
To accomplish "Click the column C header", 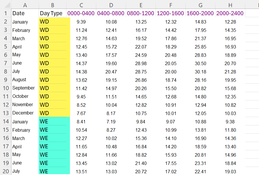I will (81, 5).
